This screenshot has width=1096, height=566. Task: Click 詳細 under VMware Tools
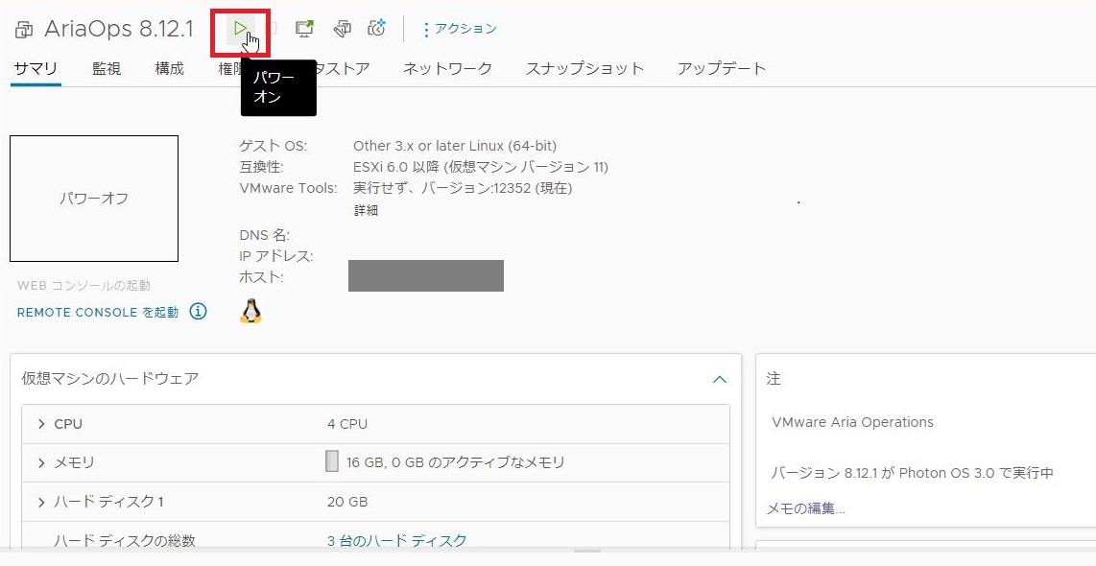point(365,210)
